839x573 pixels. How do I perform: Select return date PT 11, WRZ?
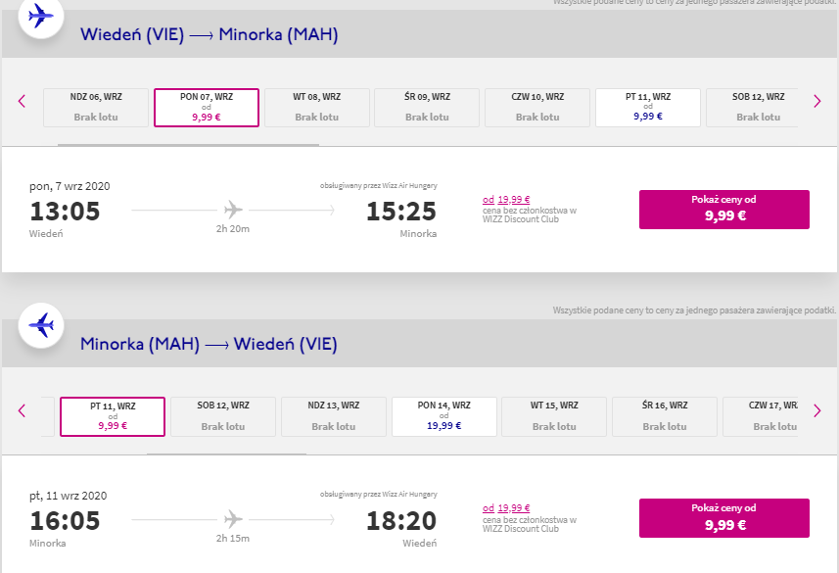[113, 416]
